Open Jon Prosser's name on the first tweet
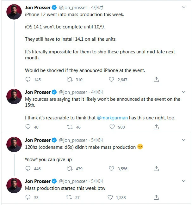This screenshot has width=192, height=205. click(38, 7)
